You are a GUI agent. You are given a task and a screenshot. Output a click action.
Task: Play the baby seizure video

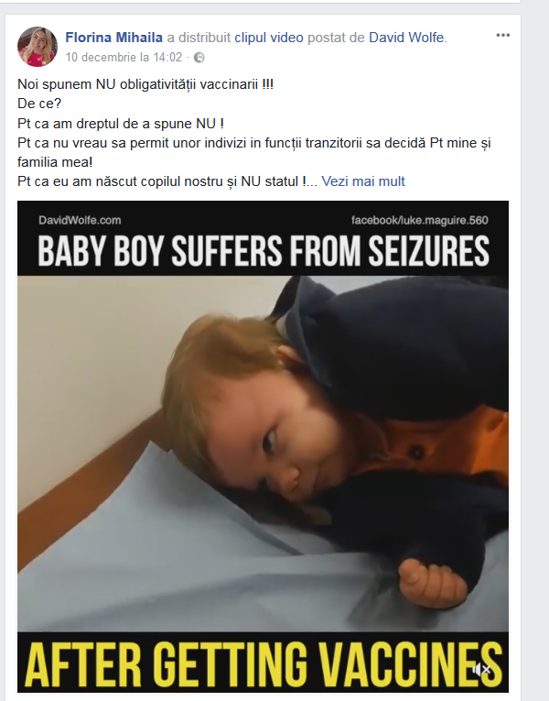click(263, 446)
